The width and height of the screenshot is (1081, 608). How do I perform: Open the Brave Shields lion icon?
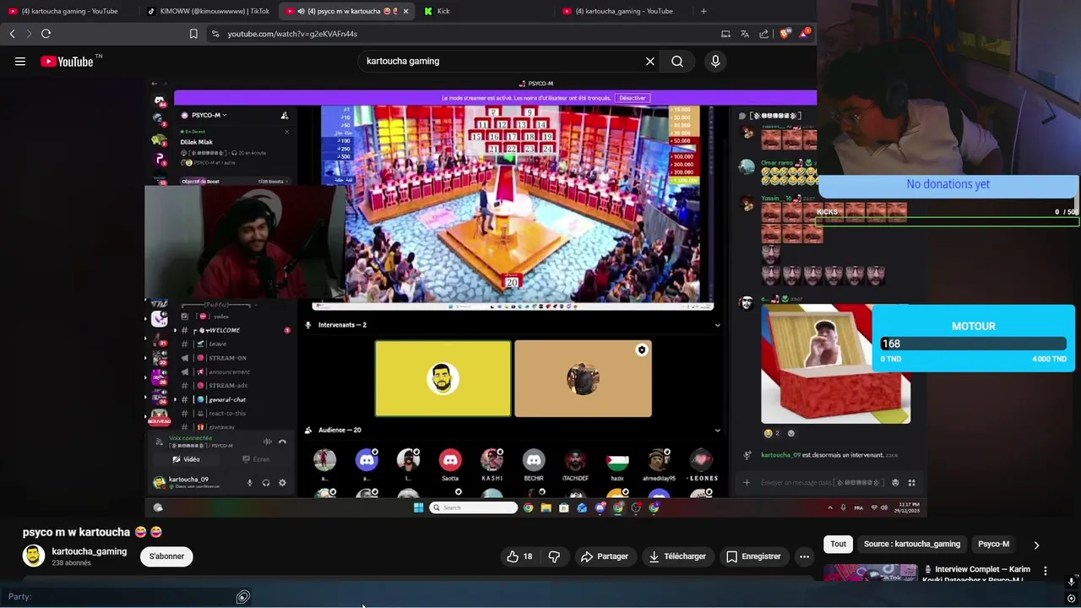(x=785, y=34)
